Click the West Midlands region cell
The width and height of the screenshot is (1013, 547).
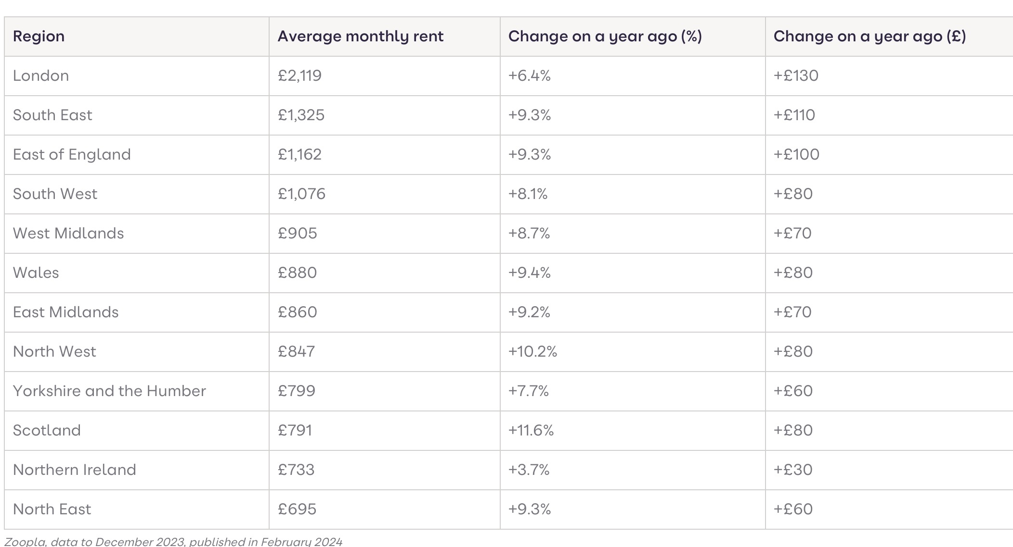click(x=68, y=234)
